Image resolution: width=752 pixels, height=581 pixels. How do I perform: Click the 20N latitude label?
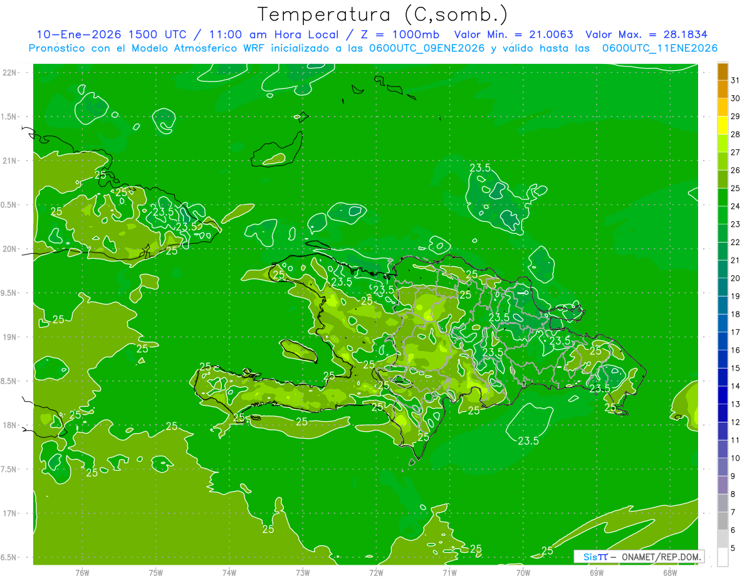(10, 249)
